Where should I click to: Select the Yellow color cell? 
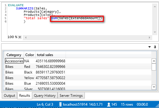pos(30,78)
